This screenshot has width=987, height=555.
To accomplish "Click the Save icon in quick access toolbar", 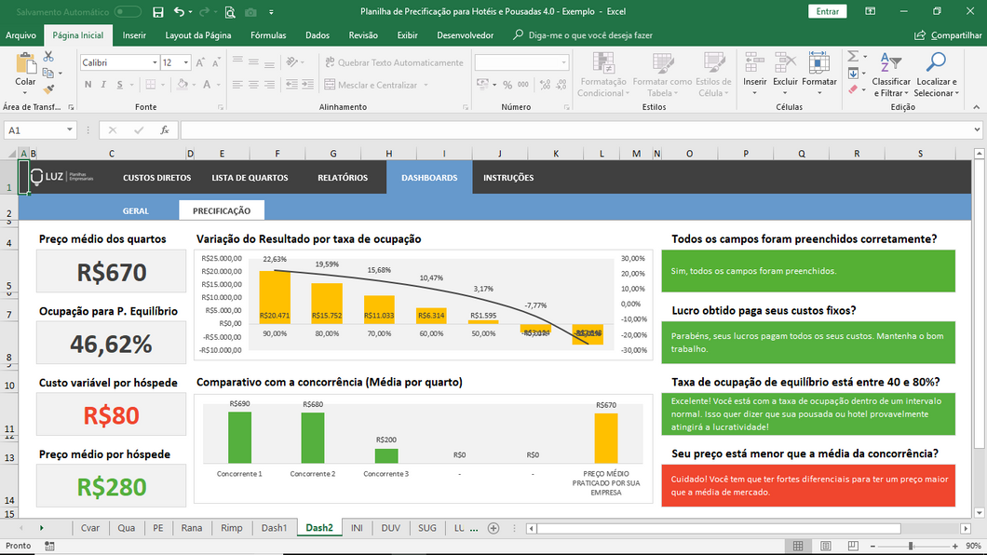I will [158, 12].
